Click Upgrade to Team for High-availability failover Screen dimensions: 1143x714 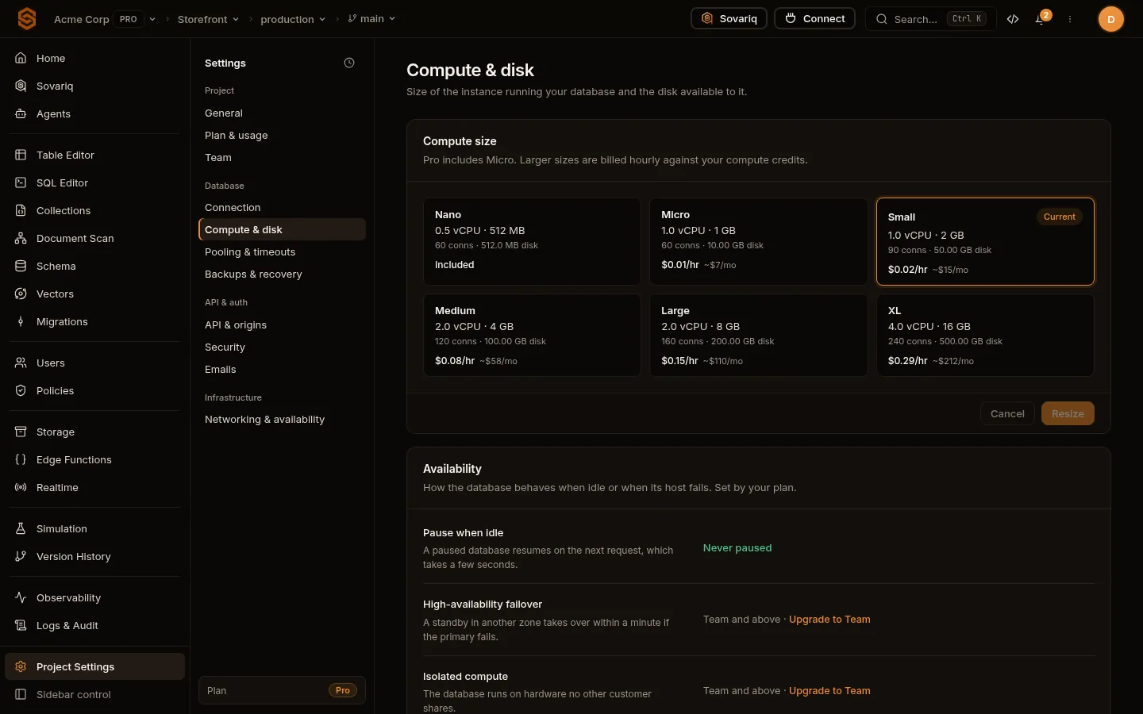(829, 620)
